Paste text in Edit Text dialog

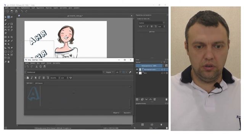point(45,67)
